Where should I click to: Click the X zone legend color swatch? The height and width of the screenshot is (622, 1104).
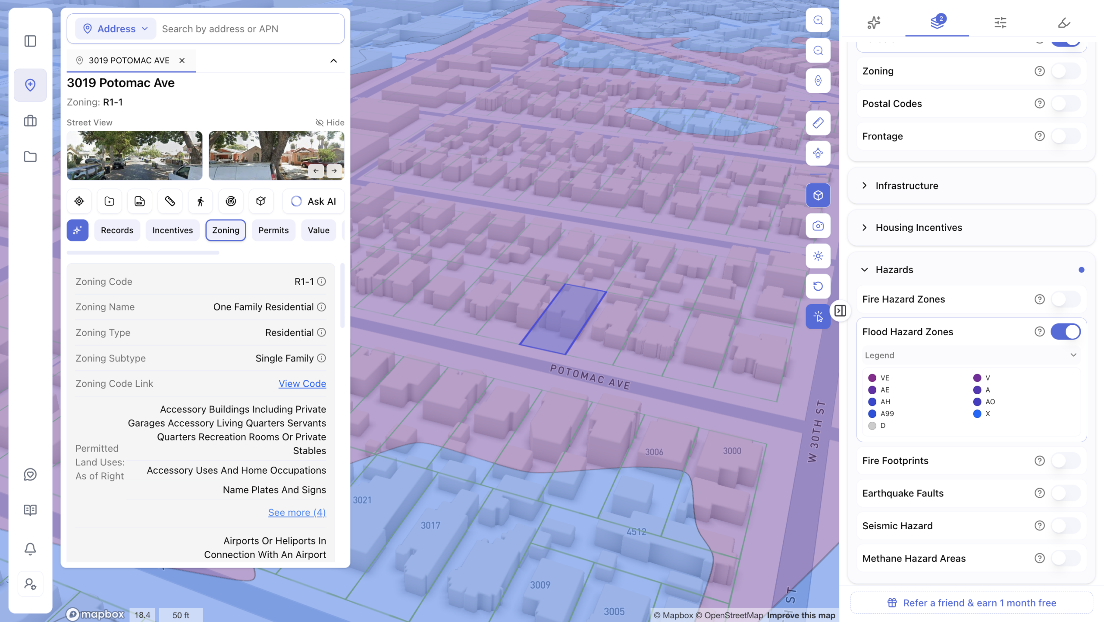coord(977,414)
